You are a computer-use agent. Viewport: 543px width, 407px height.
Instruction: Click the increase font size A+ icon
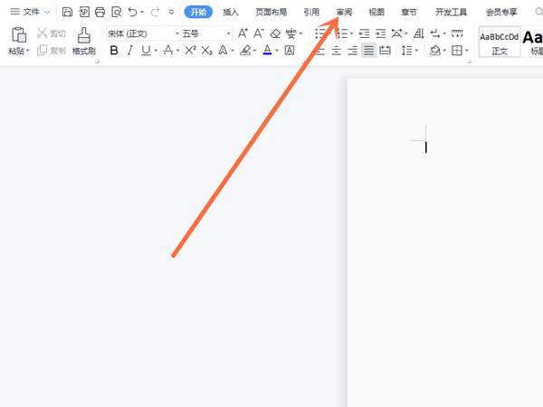tap(242, 33)
